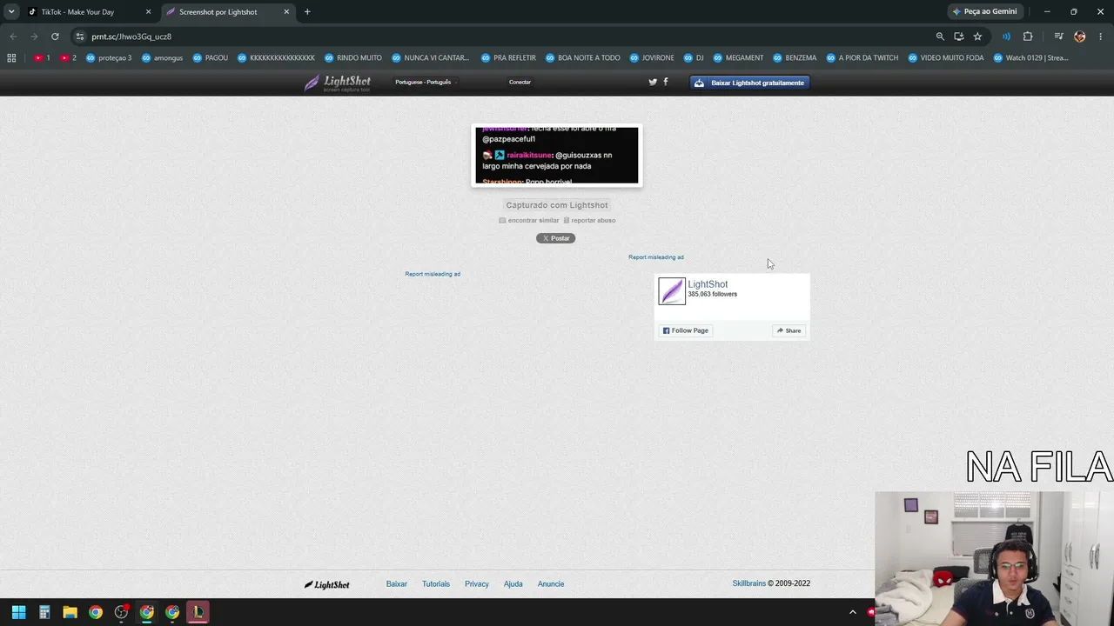Open the YouTube bookmark labeled 1
This screenshot has width=1114, height=626.
(42, 58)
